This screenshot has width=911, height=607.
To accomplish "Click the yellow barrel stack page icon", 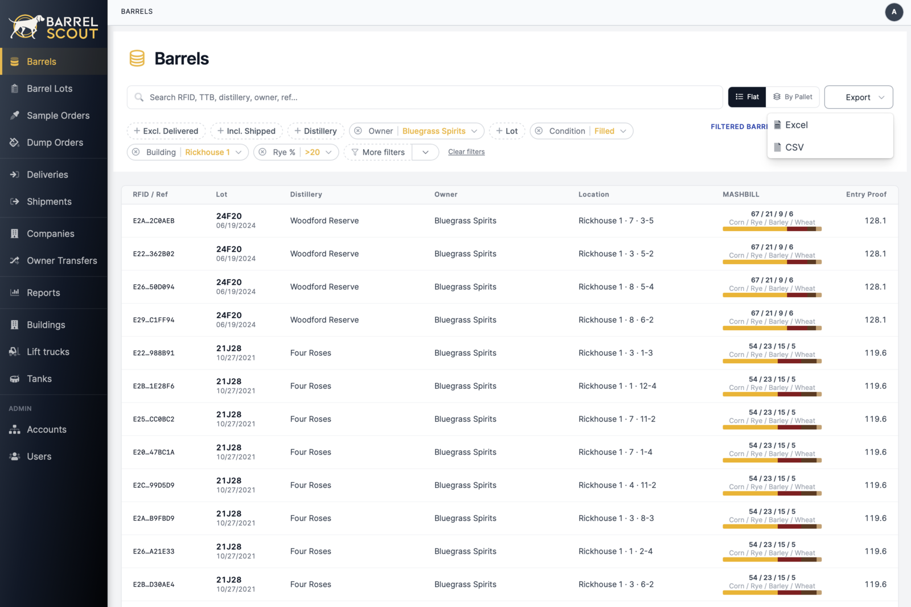I will (x=137, y=59).
